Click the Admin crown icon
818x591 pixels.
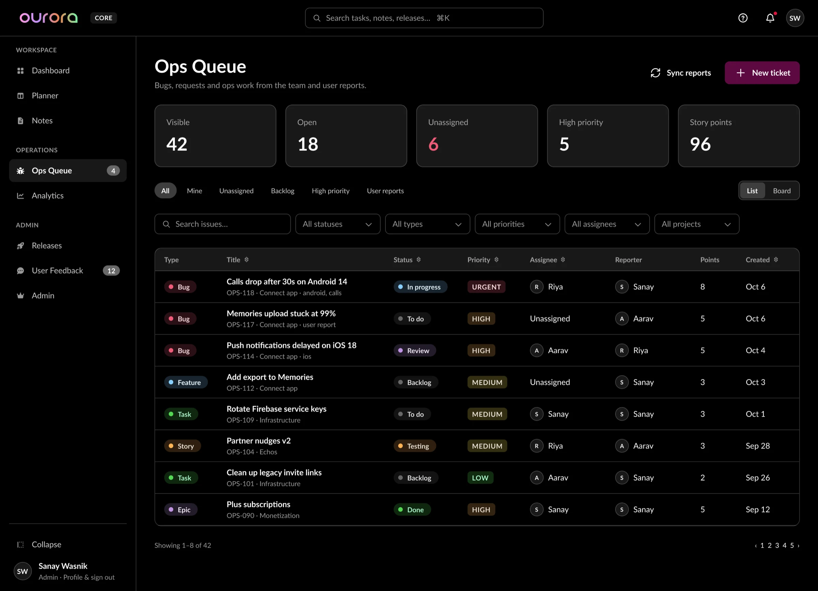click(x=20, y=295)
